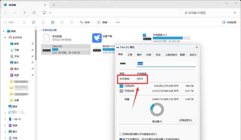Screen dimensions: 241x140
Task: Toggle the 详细信息 details pane
Action: tap(229, 22)
